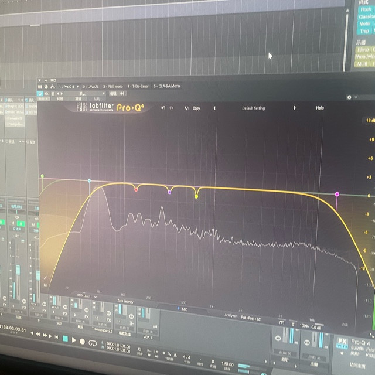Open Pro-Q 4 Help menu
This screenshot has width=375, height=375.
(320, 108)
